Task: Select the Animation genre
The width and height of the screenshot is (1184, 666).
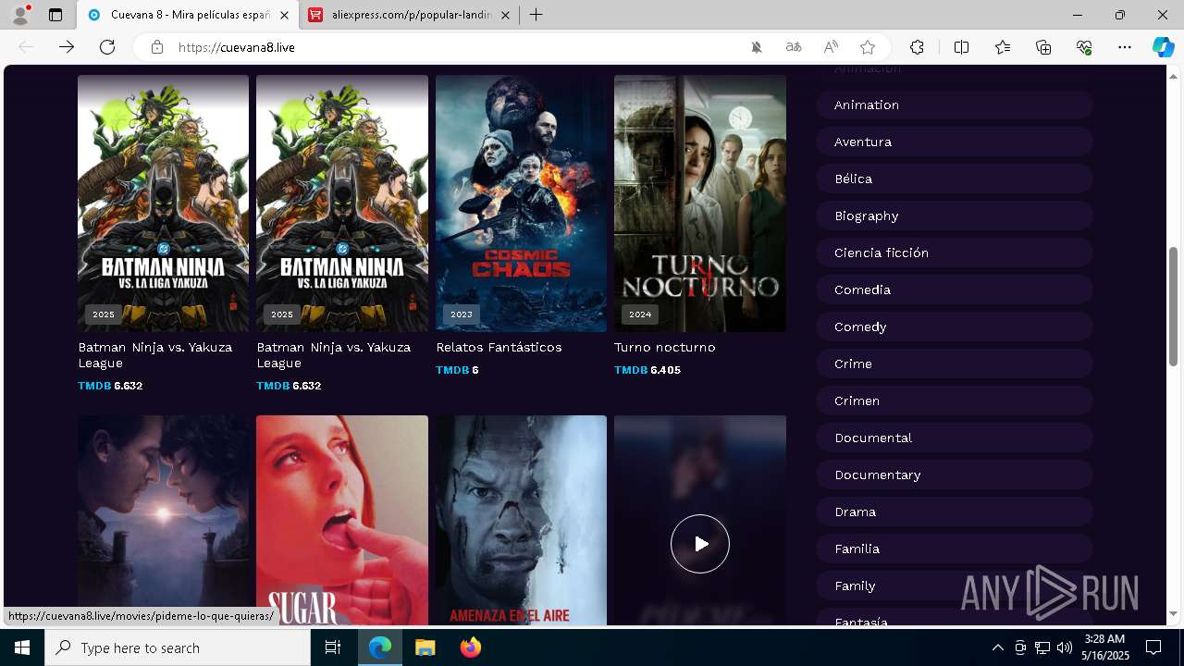Action: click(955, 105)
